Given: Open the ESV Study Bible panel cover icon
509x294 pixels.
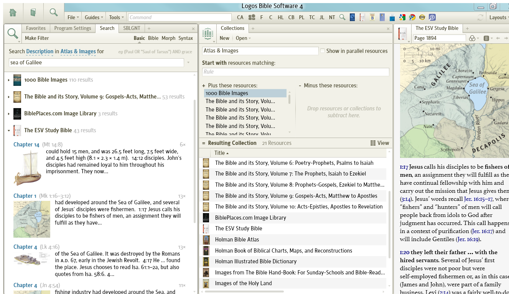Looking at the screenshot, I should (x=403, y=34).
